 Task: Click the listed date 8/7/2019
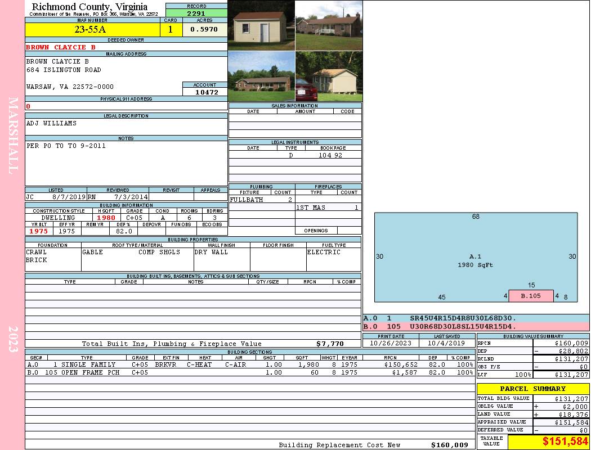coord(69,196)
